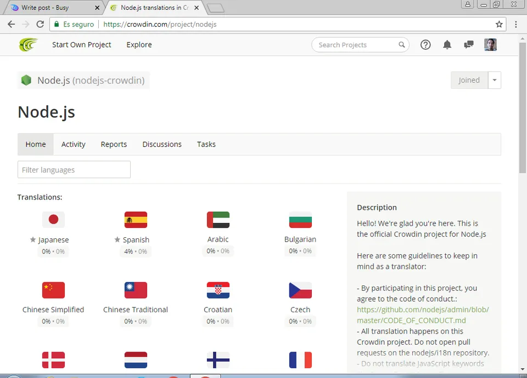Image resolution: width=527 pixels, height=378 pixels.
Task: Select the Croatian flag icon
Action: 218,290
